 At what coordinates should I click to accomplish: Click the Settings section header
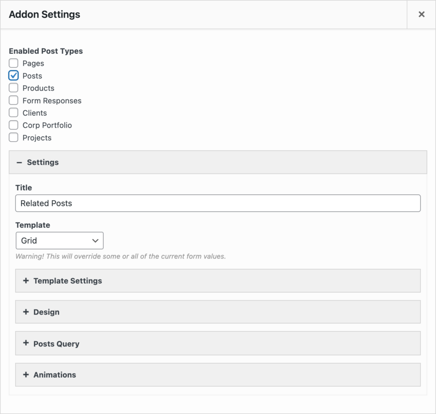click(44, 162)
